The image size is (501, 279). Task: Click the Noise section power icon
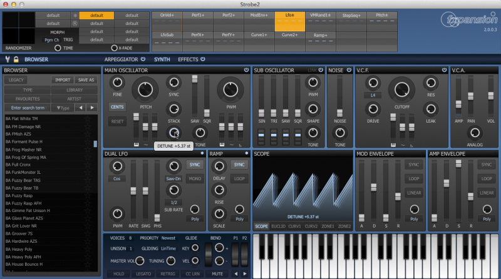(349, 71)
